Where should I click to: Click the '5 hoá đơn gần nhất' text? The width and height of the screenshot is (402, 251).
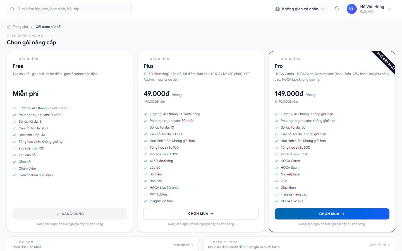[26, 247]
